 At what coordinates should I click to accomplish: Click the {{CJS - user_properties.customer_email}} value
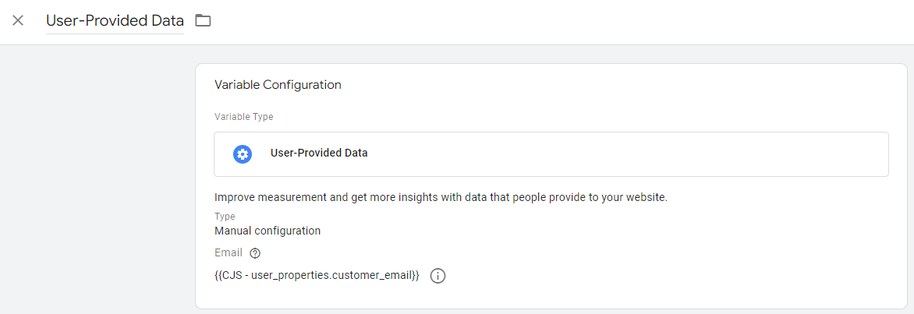317,276
